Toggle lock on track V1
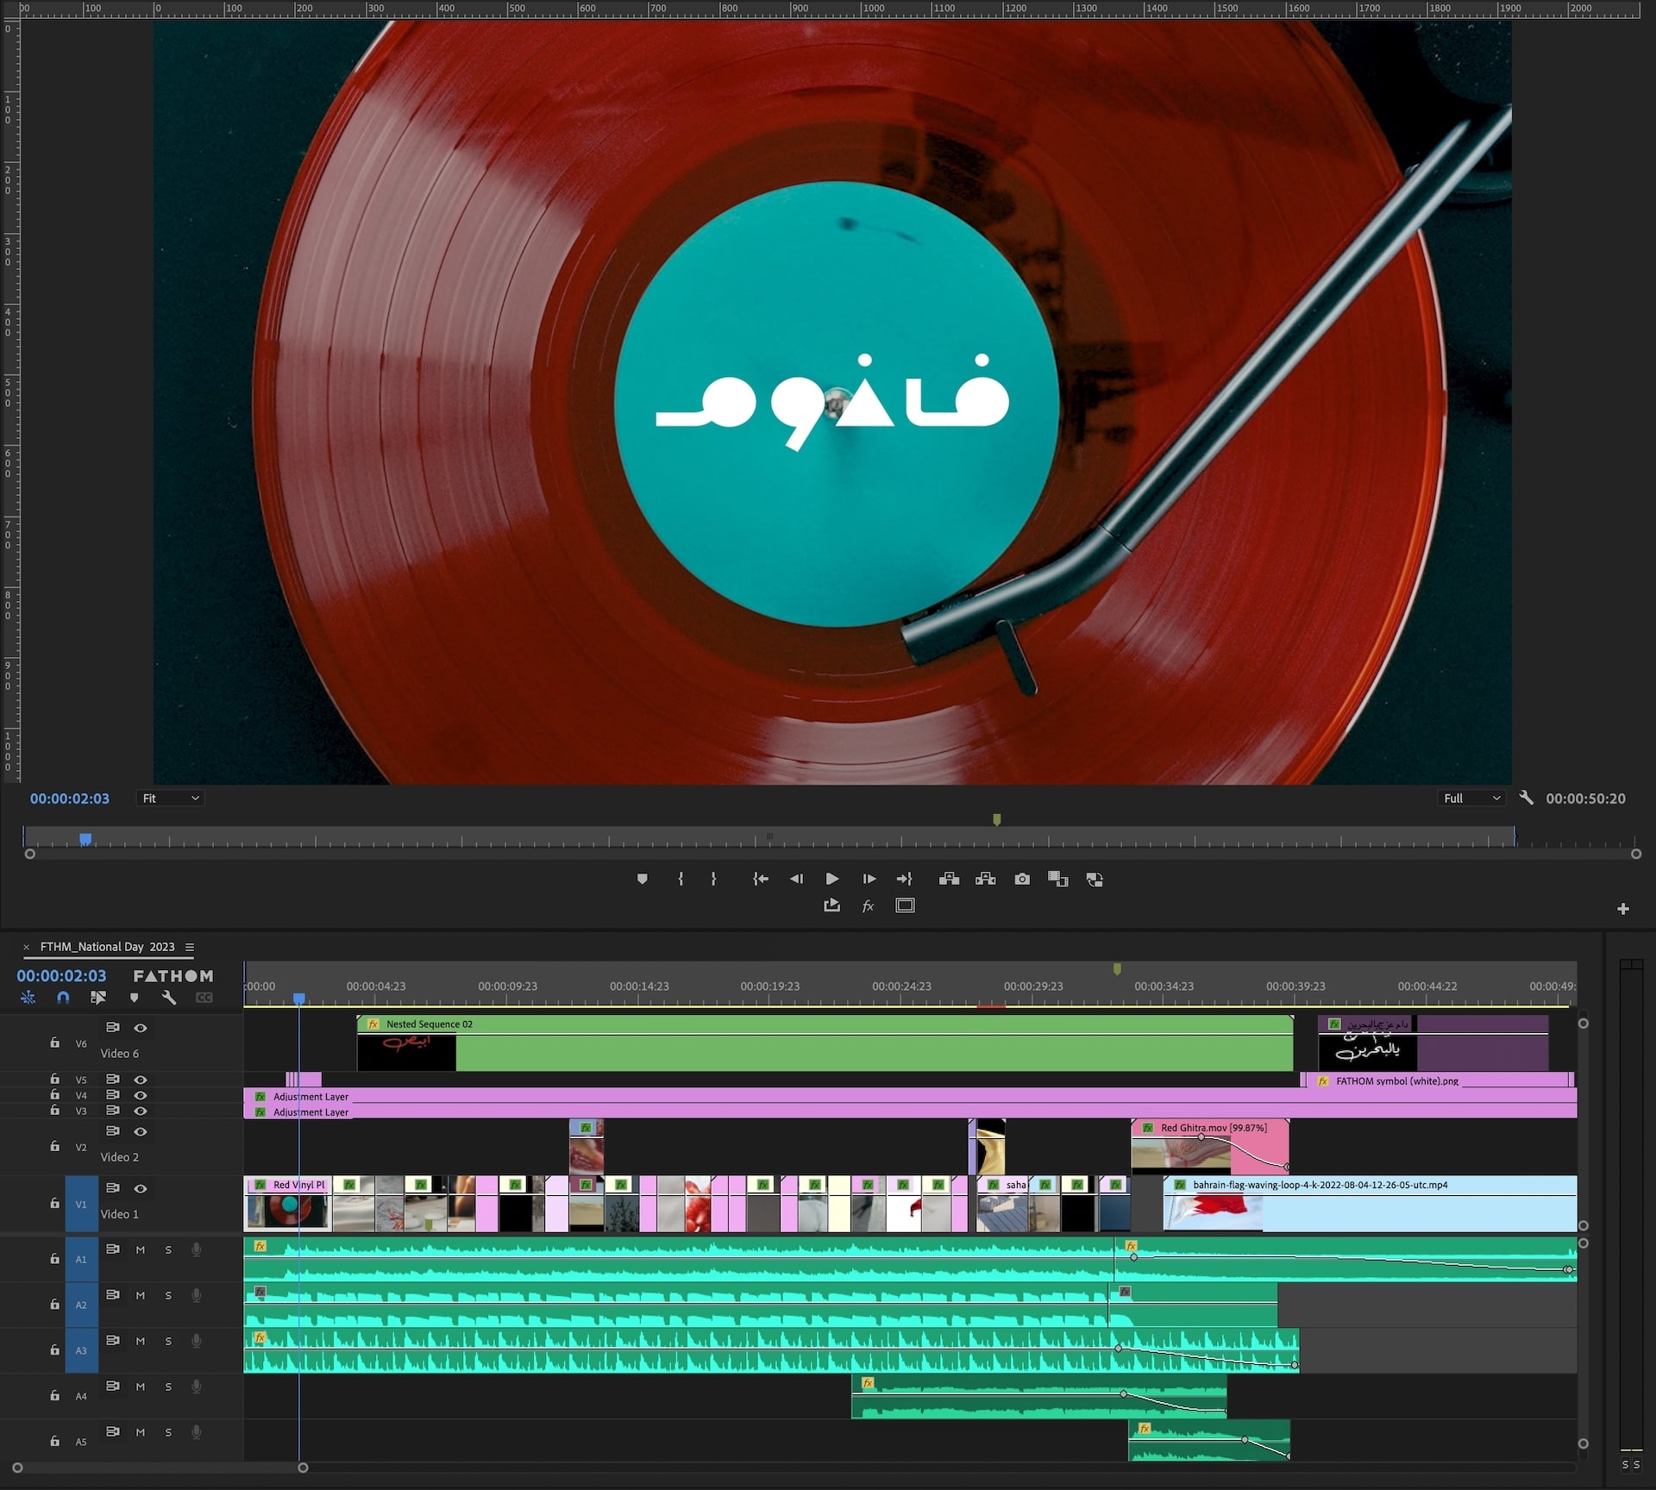Viewport: 1656px width, 1490px height. click(x=55, y=1203)
